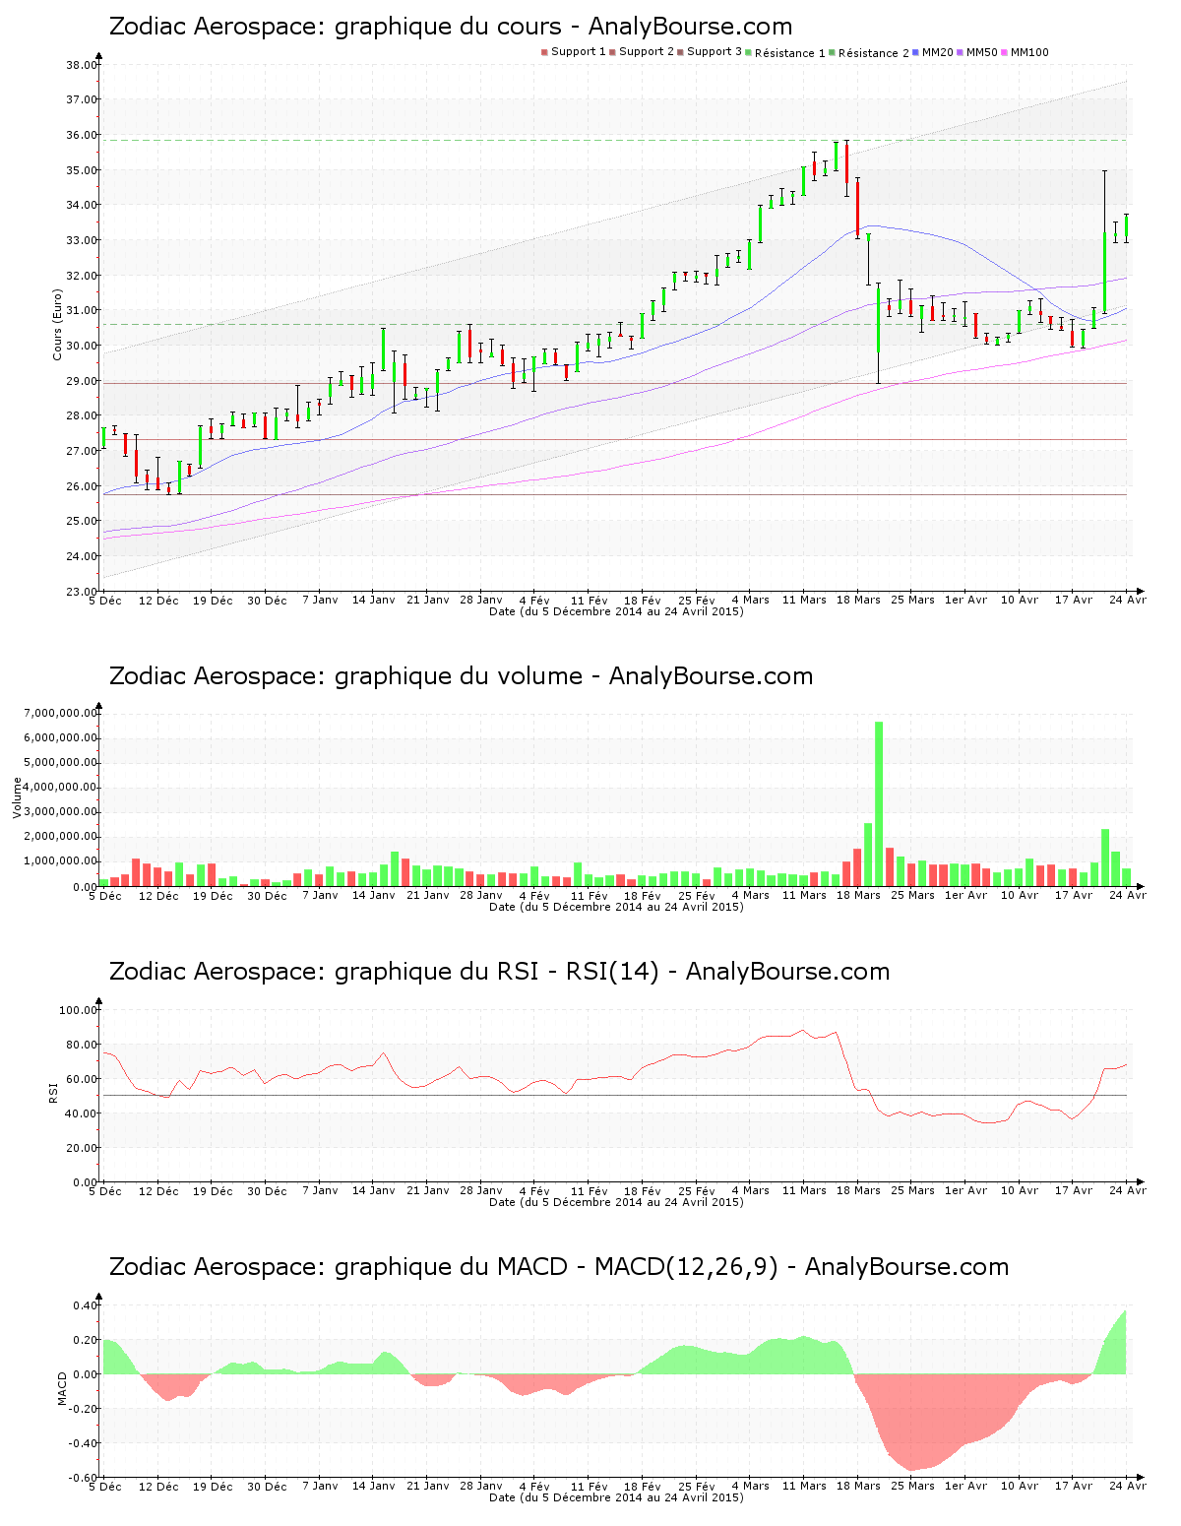This screenshot has height=1526, width=1181.
Task: Click '4 Fév' on the RSI chart axis
Action: pos(534,1190)
